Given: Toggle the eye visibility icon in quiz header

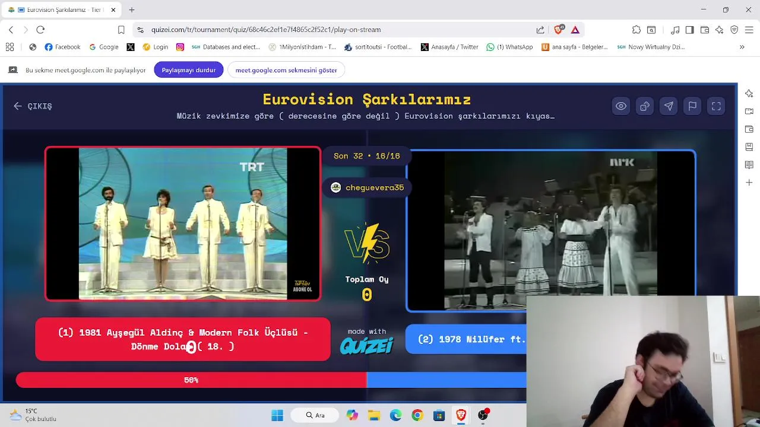Looking at the screenshot, I should pyautogui.click(x=621, y=106).
